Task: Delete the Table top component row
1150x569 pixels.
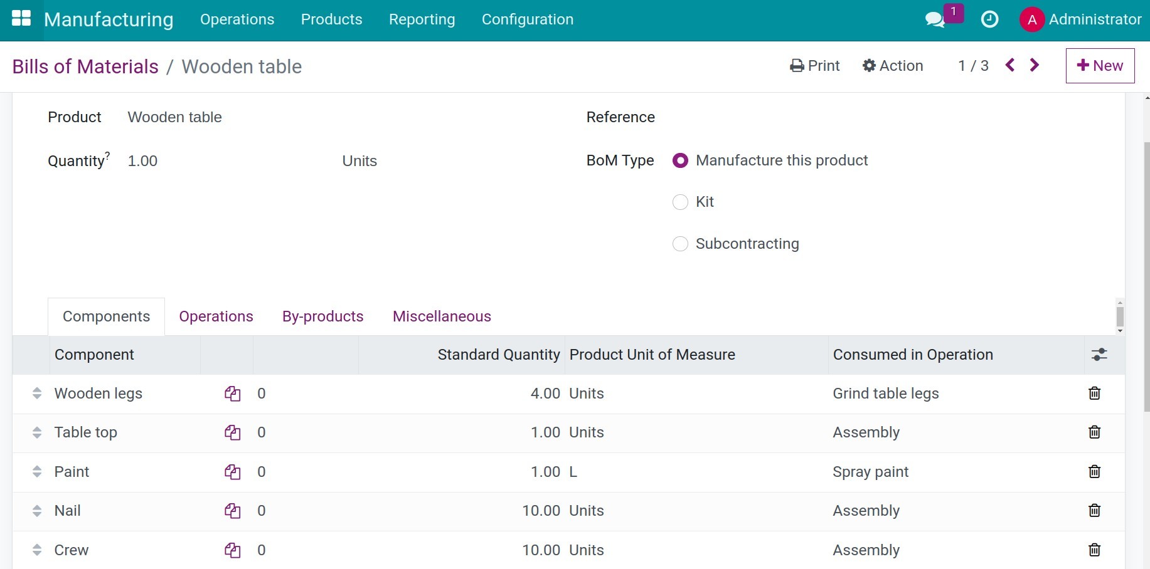Action: coord(1094,432)
